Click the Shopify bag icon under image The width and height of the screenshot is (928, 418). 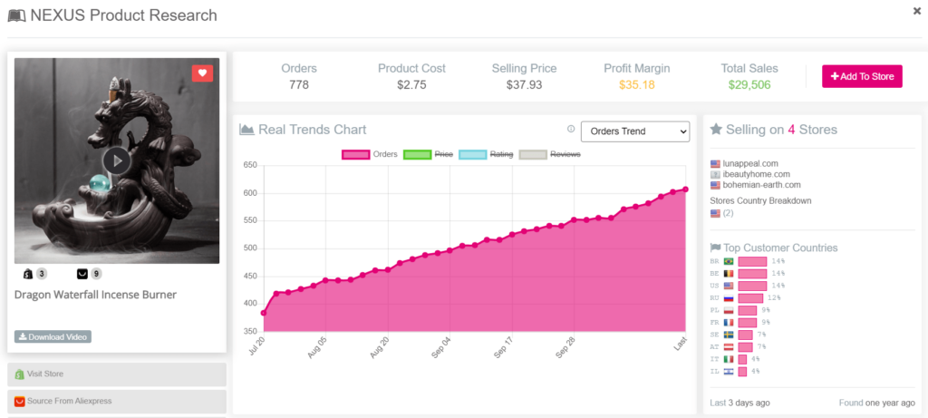click(26, 274)
